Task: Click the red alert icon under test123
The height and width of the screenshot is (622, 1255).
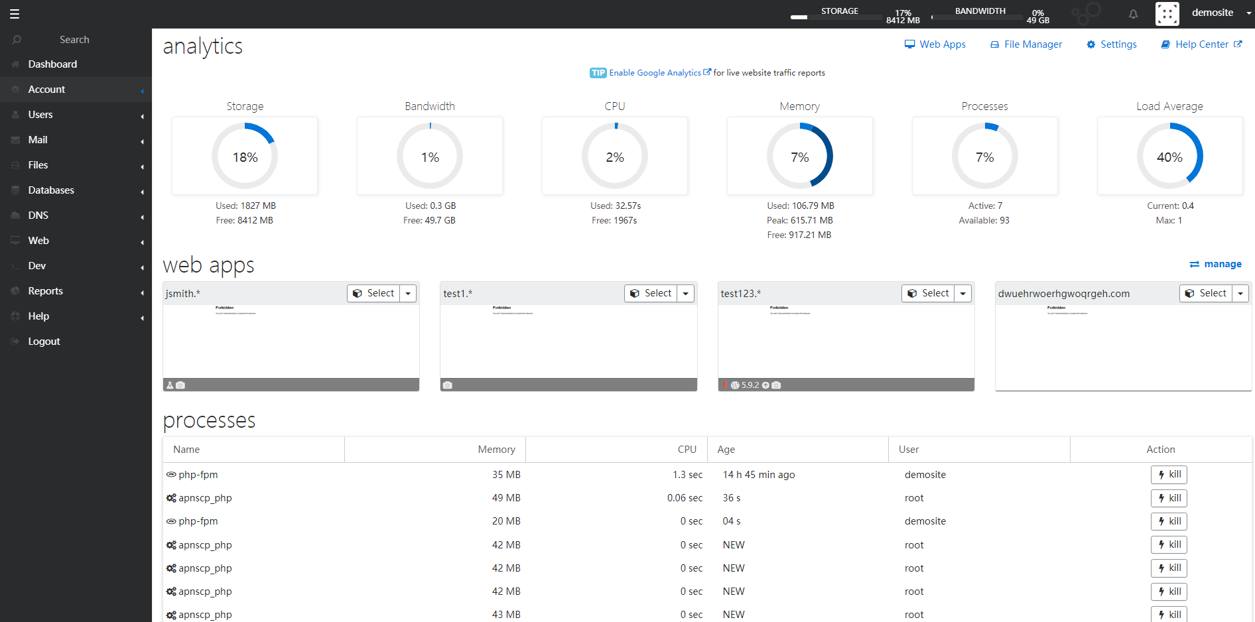Action: click(726, 385)
